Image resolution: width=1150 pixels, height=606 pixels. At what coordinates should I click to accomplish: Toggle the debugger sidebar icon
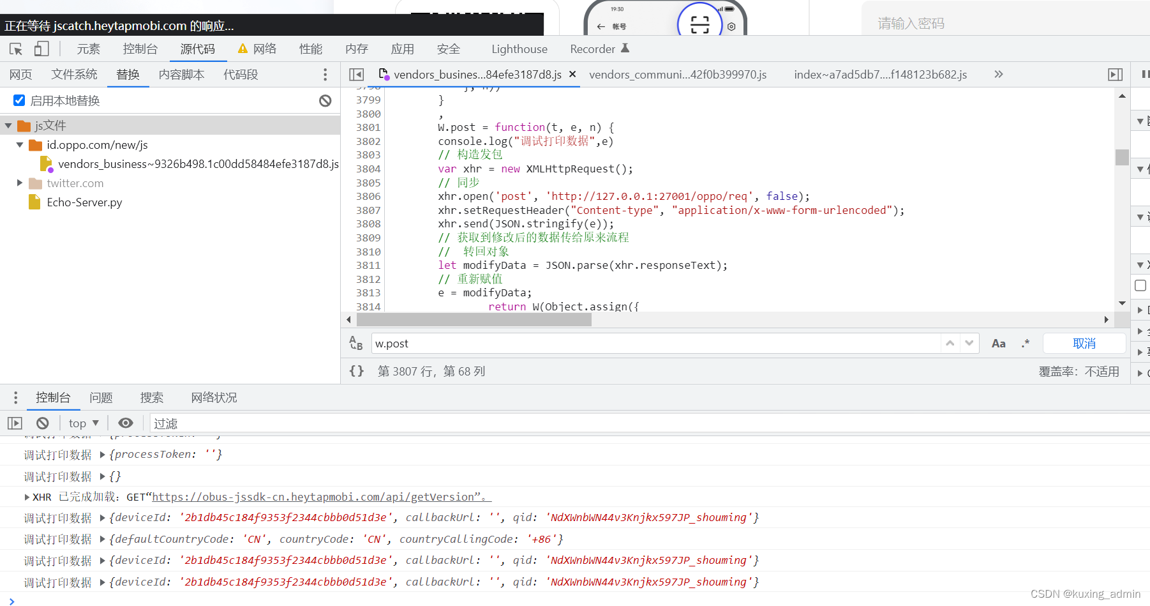click(1115, 75)
